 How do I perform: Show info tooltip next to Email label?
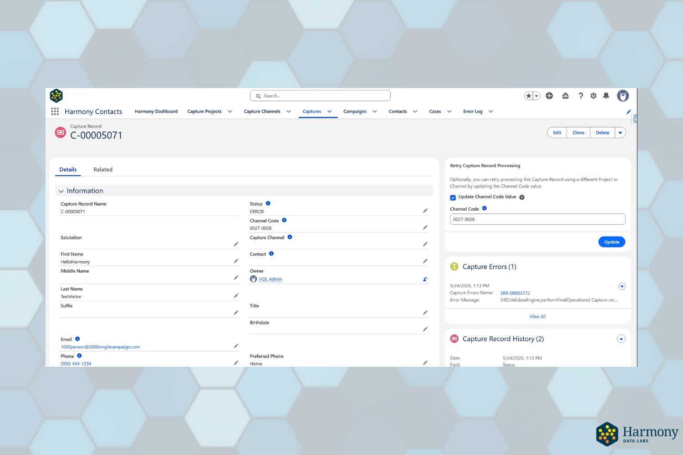coord(77,339)
